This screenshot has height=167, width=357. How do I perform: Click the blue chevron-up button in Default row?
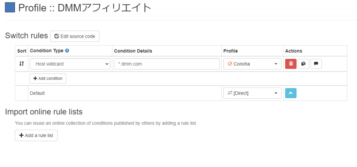click(x=291, y=93)
